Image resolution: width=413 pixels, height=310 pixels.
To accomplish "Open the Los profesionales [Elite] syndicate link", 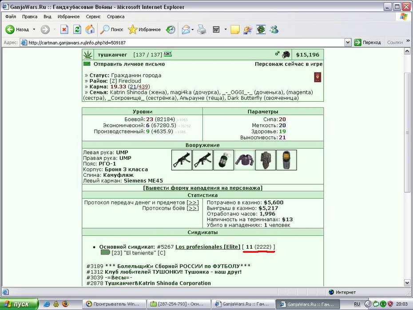I will [208, 247].
